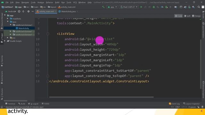Switch to Design view mode

pyautogui.click(x=196, y=16)
